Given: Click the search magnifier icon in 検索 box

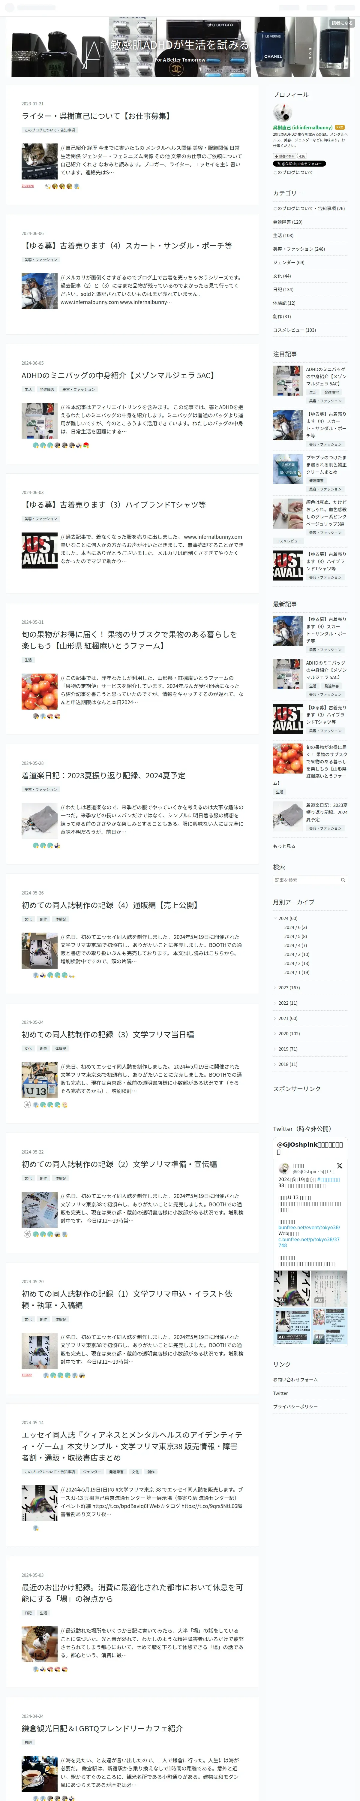Looking at the screenshot, I should pos(343,879).
